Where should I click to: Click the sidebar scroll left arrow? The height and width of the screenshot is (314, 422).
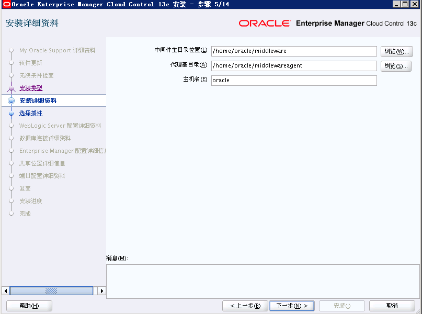pyautogui.click(x=5, y=291)
